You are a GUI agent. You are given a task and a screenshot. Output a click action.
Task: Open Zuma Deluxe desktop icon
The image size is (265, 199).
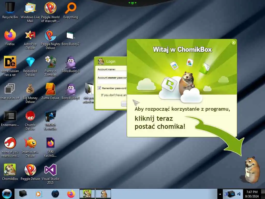pyautogui.click(x=50, y=91)
